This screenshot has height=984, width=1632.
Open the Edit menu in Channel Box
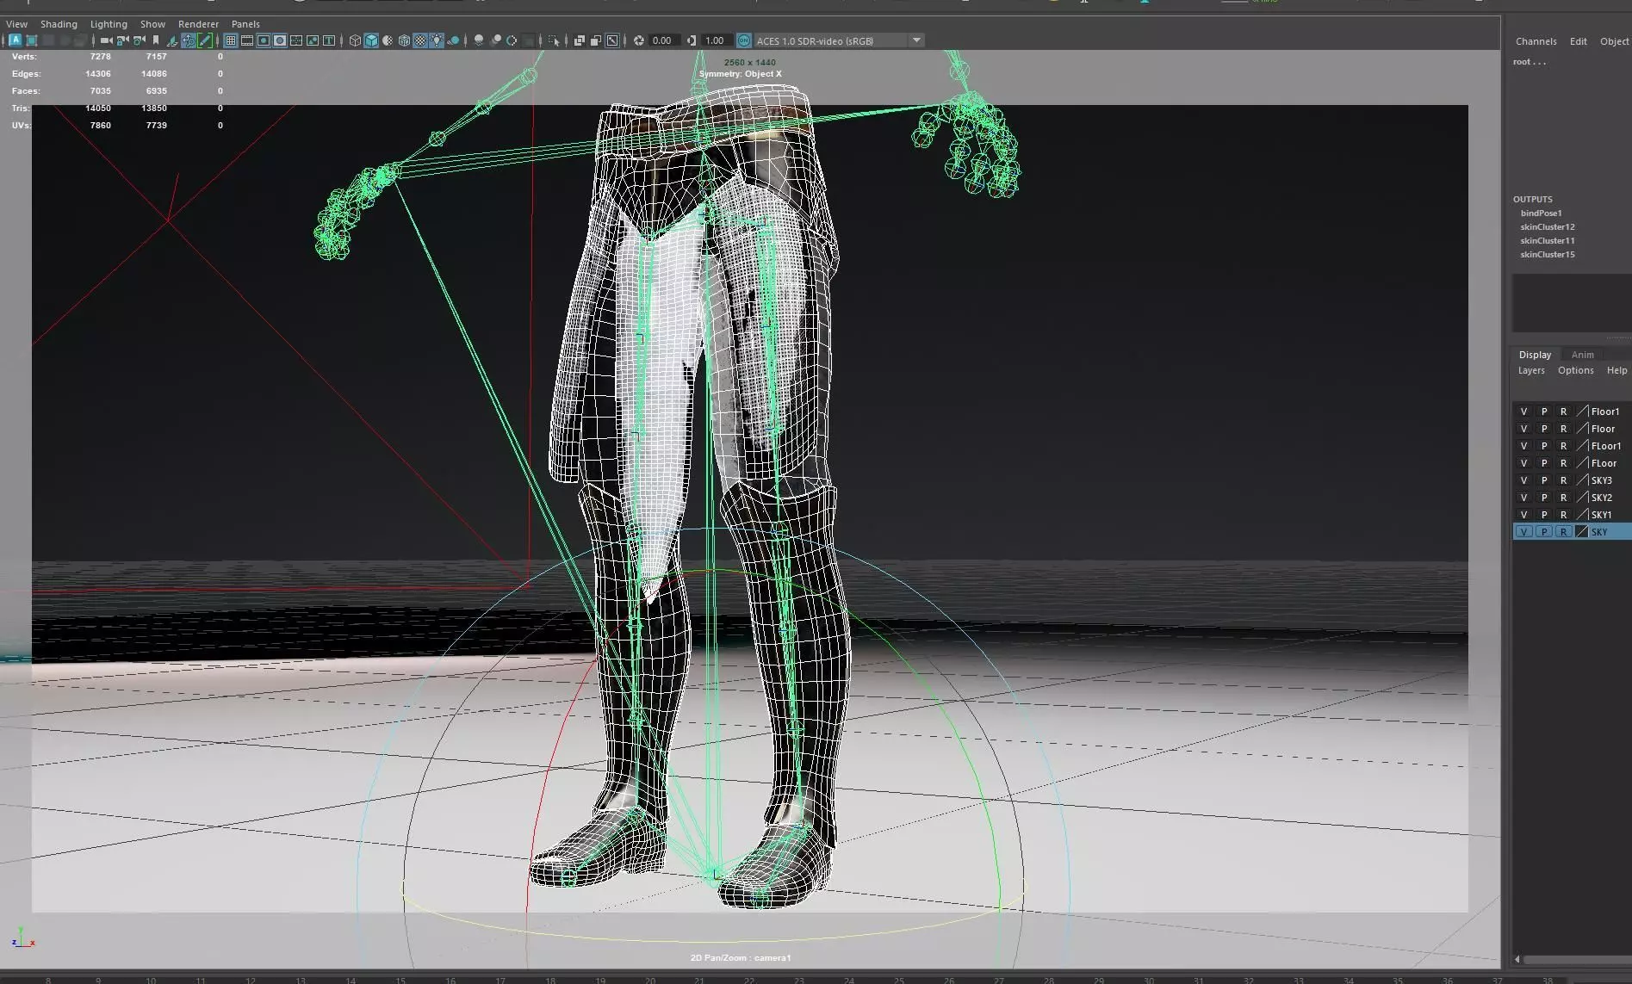coord(1578,41)
